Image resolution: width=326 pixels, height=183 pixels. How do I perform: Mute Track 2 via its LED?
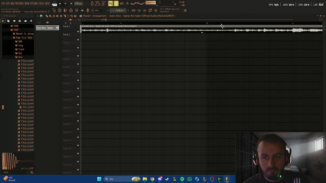[78, 40]
